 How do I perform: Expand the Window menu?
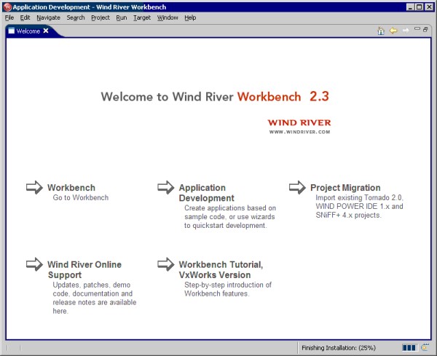[167, 17]
